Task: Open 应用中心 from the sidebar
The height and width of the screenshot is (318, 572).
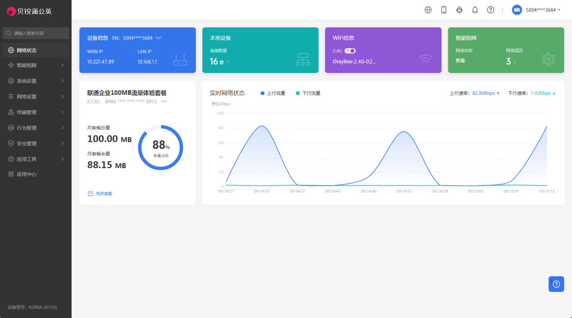Action: click(36, 174)
